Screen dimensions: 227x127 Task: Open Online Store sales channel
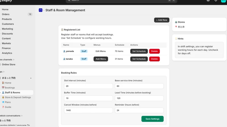point(9,65)
